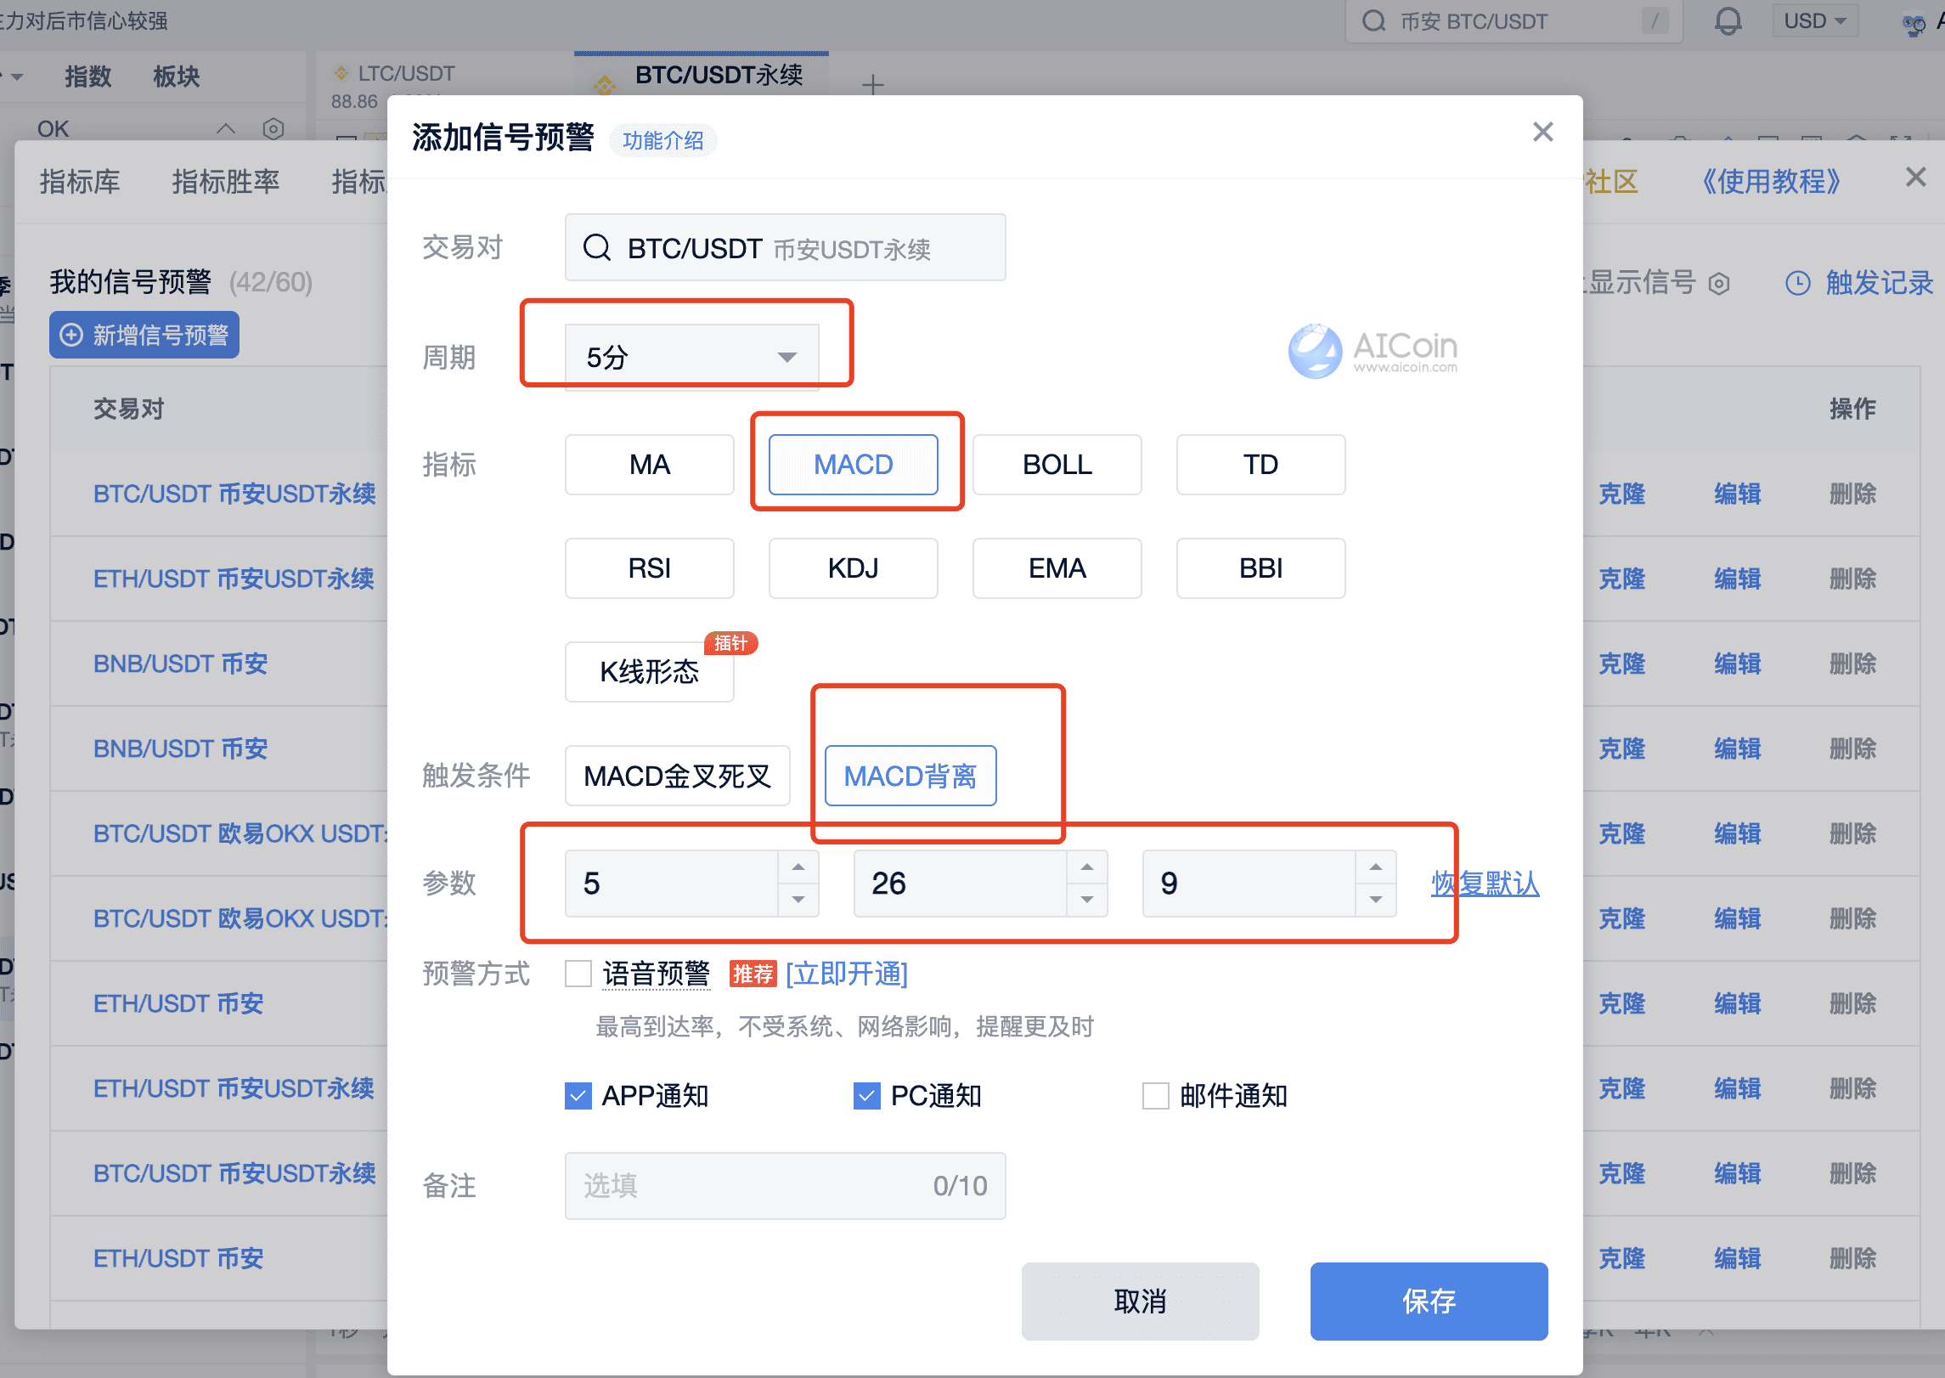Select the EMA indicator
The height and width of the screenshot is (1378, 1945).
click(1057, 568)
